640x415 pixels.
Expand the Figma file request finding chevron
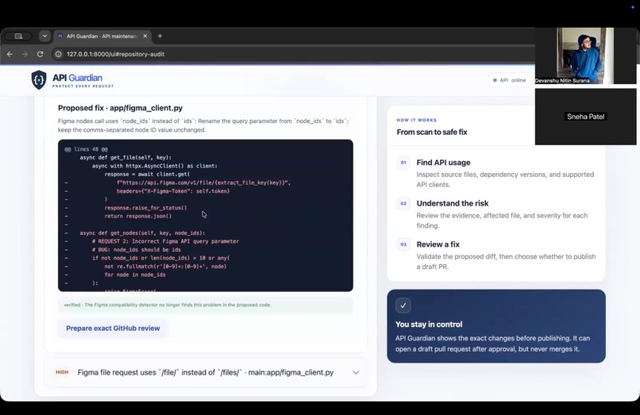(356, 373)
